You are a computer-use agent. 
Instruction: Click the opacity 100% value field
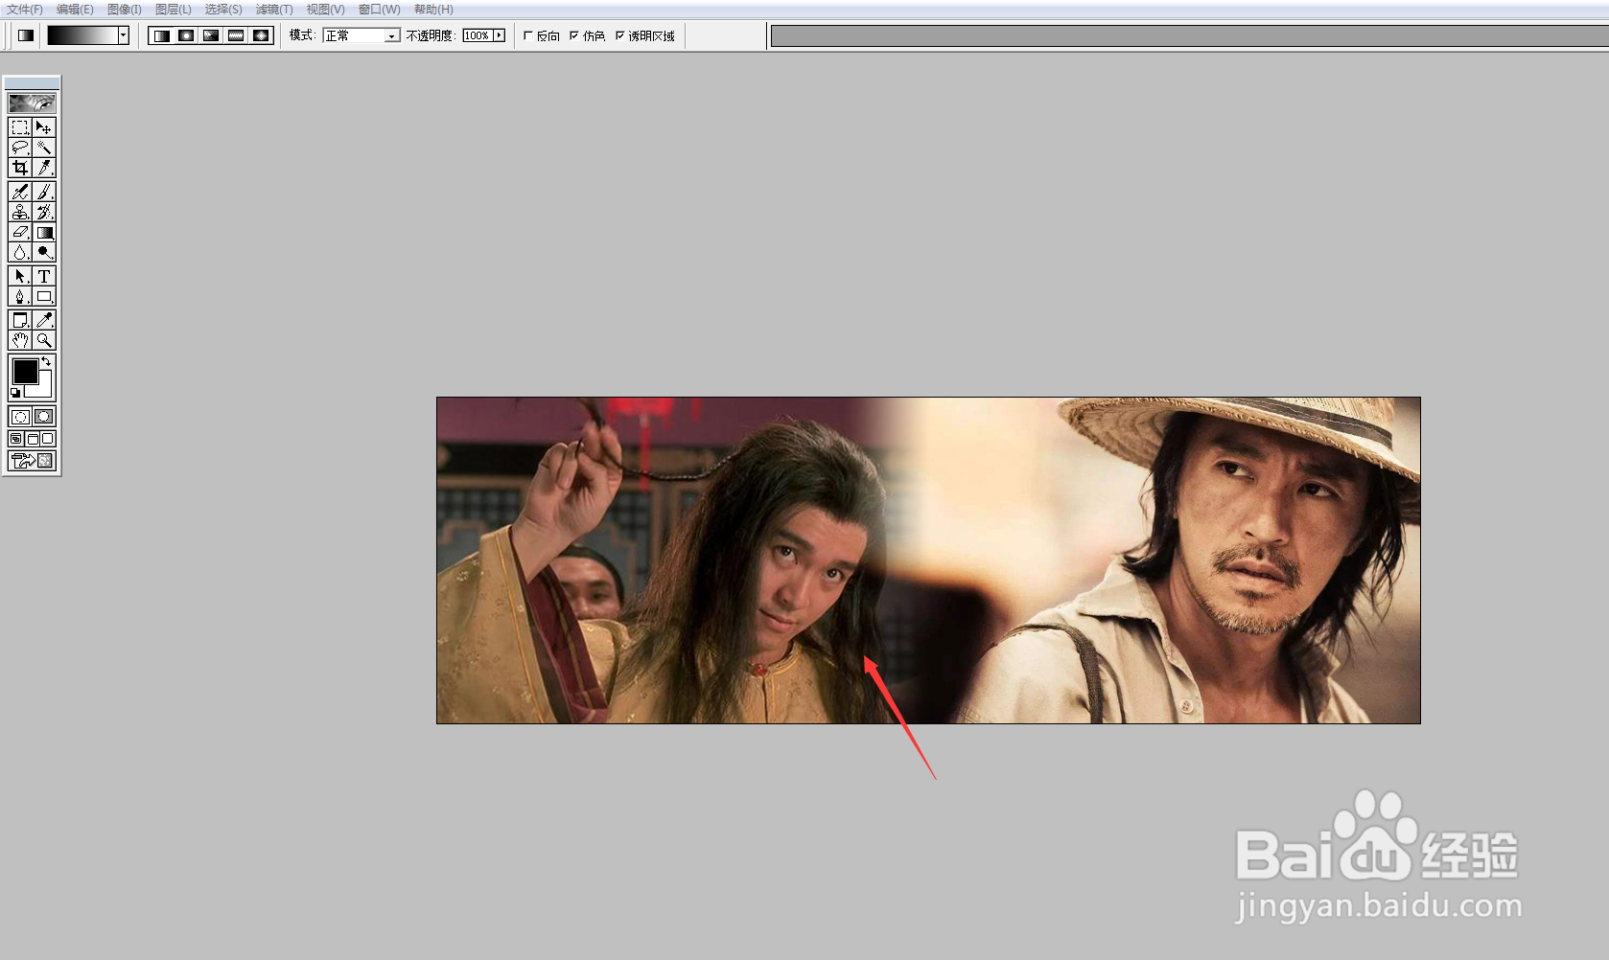click(x=478, y=35)
